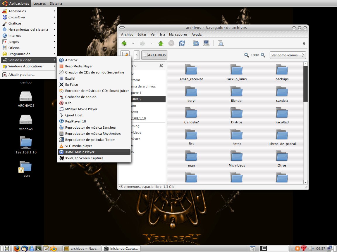Go back using the green back arrow

(124, 43)
